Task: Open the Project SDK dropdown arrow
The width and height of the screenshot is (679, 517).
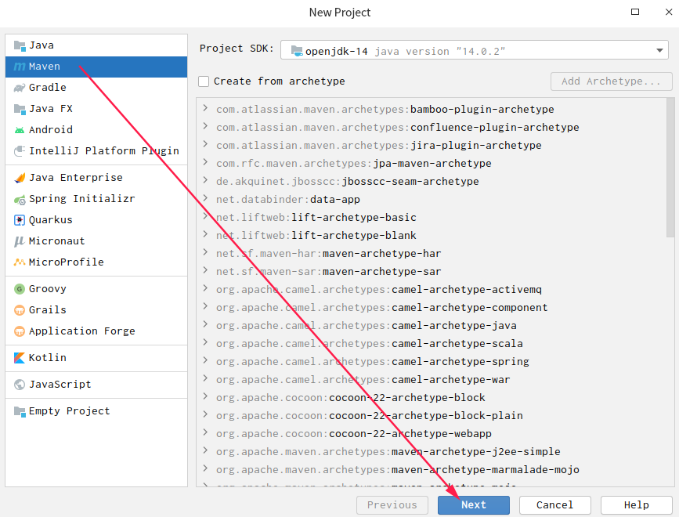Action: pyautogui.click(x=659, y=51)
